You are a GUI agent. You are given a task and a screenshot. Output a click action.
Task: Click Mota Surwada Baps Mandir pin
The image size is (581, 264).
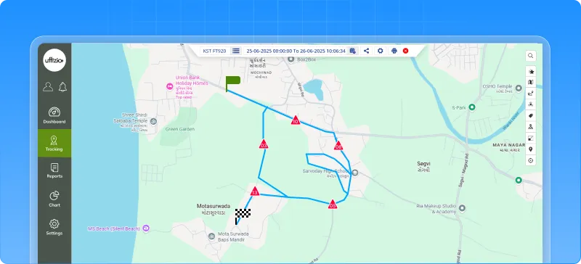click(x=211, y=236)
